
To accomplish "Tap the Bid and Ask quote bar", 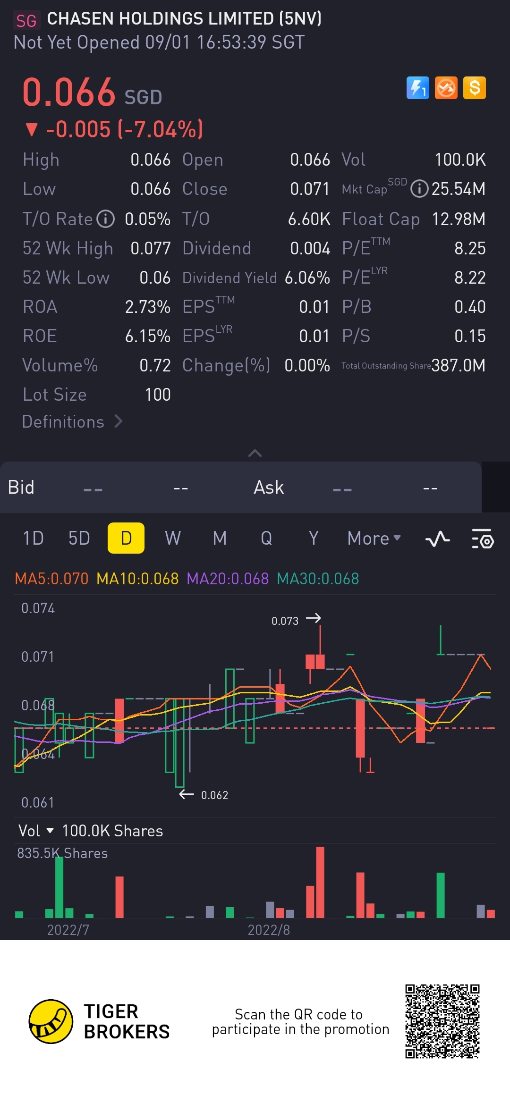I will (241, 488).
